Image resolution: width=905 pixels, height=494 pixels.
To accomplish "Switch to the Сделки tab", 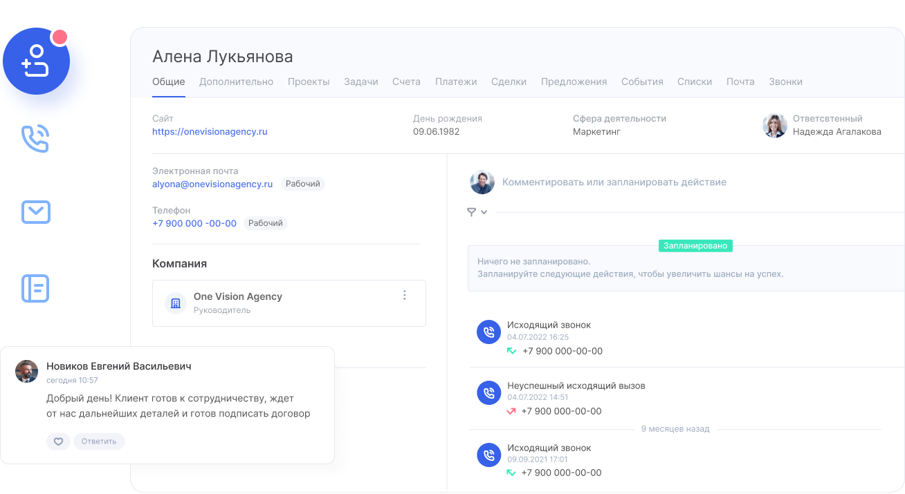I will tap(509, 82).
